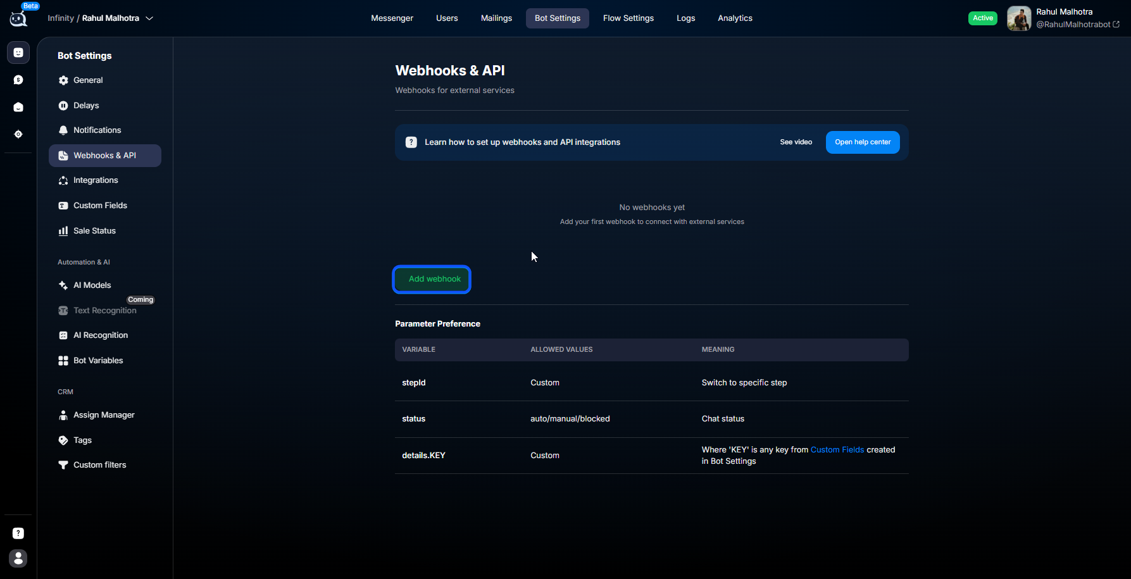Switch to the Analytics tab
This screenshot has height=579, width=1131.
pos(735,18)
